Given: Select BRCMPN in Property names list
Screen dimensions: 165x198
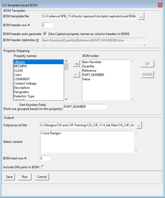Looking at the screenshot, I should [x=20, y=66].
